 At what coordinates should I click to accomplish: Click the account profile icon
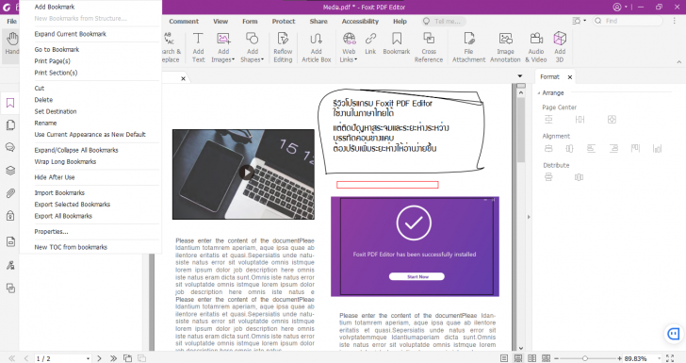pyautogui.click(x=617, y=7)
